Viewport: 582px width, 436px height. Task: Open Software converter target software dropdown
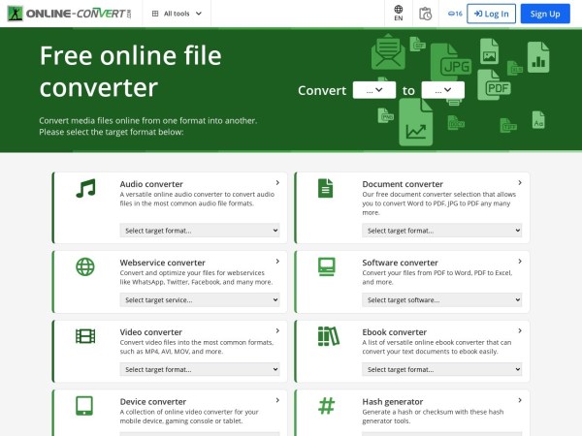pyautogui.click(x=442, y=300)
